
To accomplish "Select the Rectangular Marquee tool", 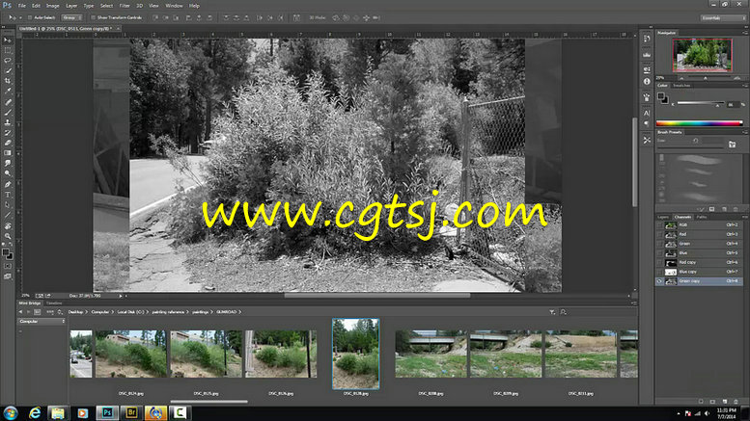I will pyautogui.click(x=8, y=51).
